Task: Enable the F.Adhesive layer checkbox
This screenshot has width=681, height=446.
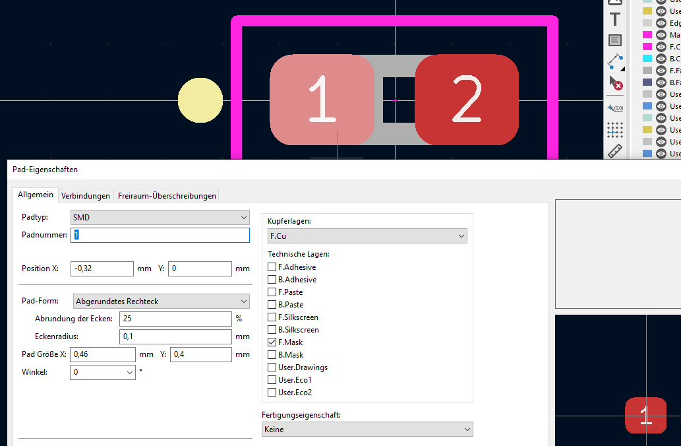Action: [x=272, y=267]
